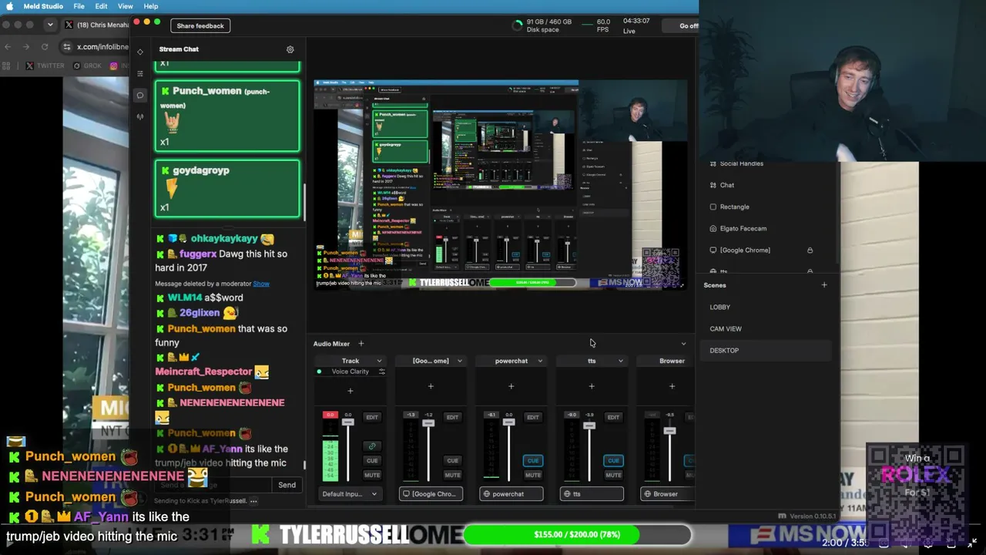Viewport: 986px width, 555px height.
Task: Expand the [Goo... ome] channel dropdown
Action: pyautogui.click(x=460, y=361)
